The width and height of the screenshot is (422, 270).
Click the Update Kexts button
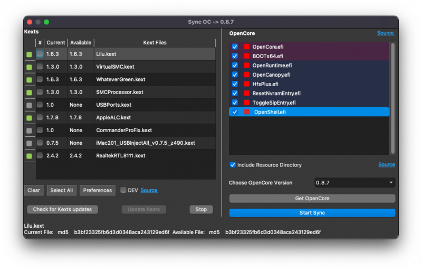click(143, 209)
